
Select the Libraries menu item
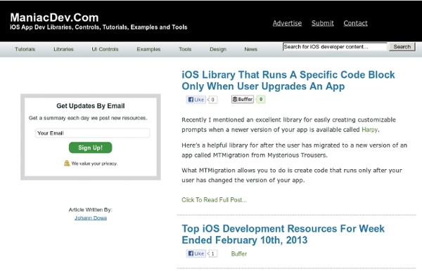click(x=63, y=49)
